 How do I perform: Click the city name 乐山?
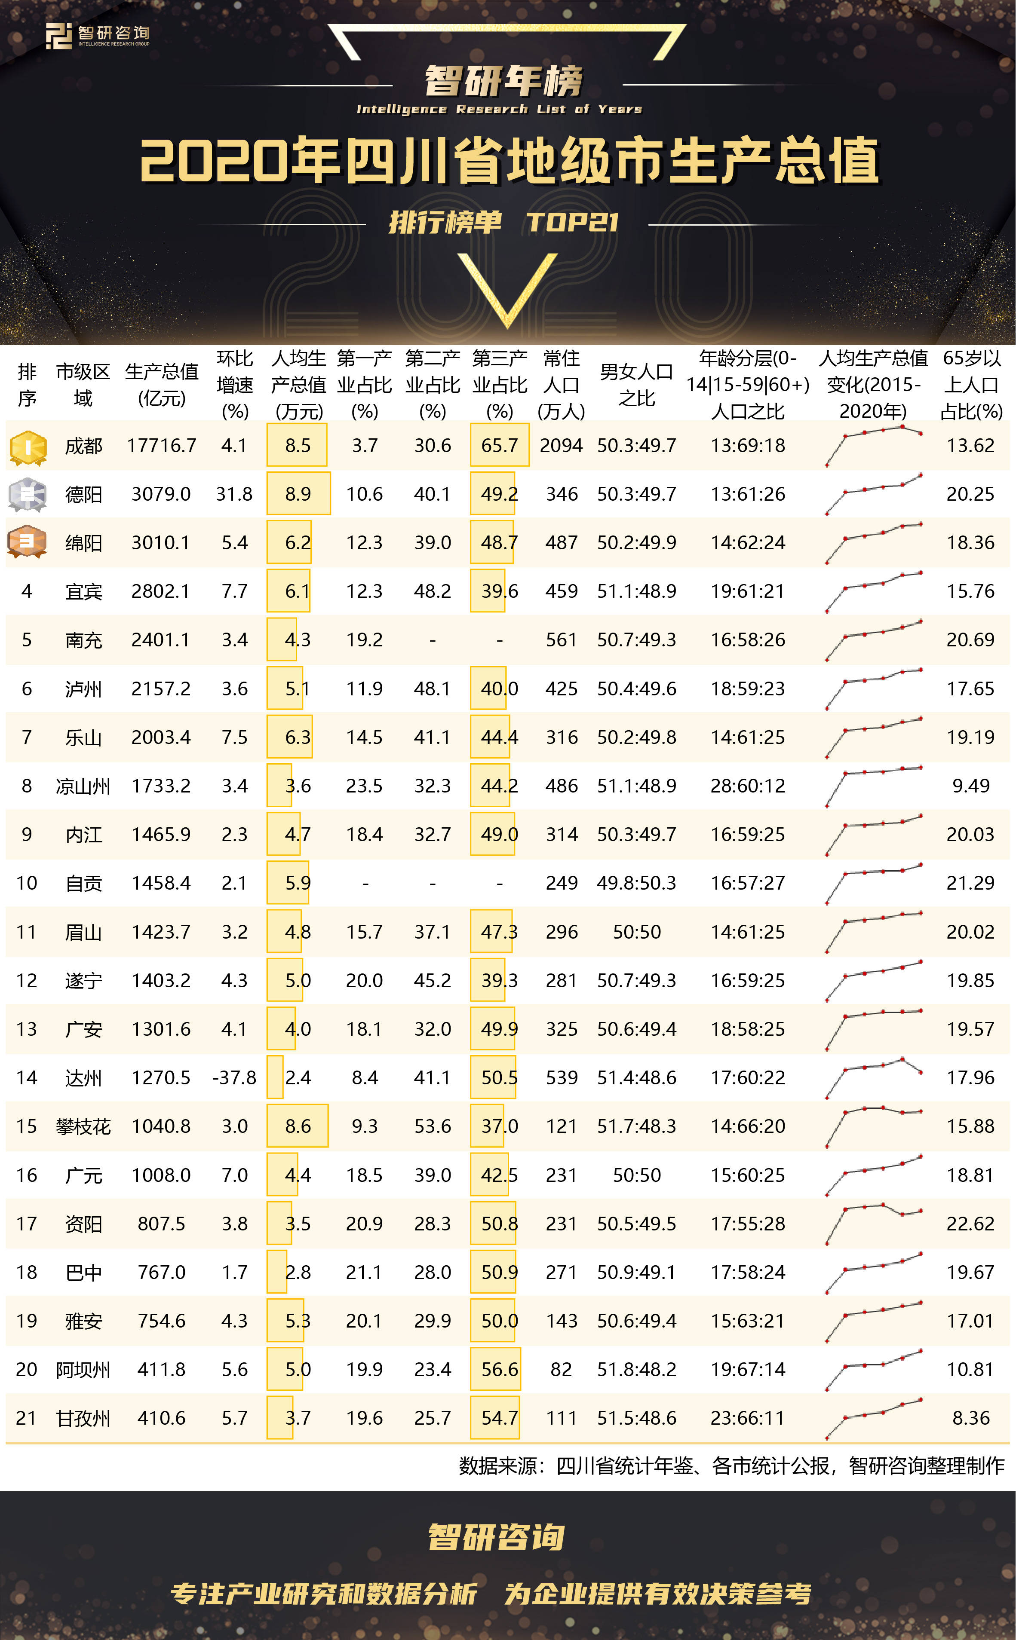tap(83, 737)
